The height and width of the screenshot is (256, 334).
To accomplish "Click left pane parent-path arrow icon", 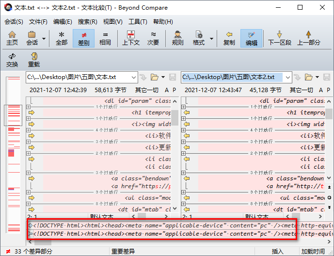I will click(x=143, y=77).
